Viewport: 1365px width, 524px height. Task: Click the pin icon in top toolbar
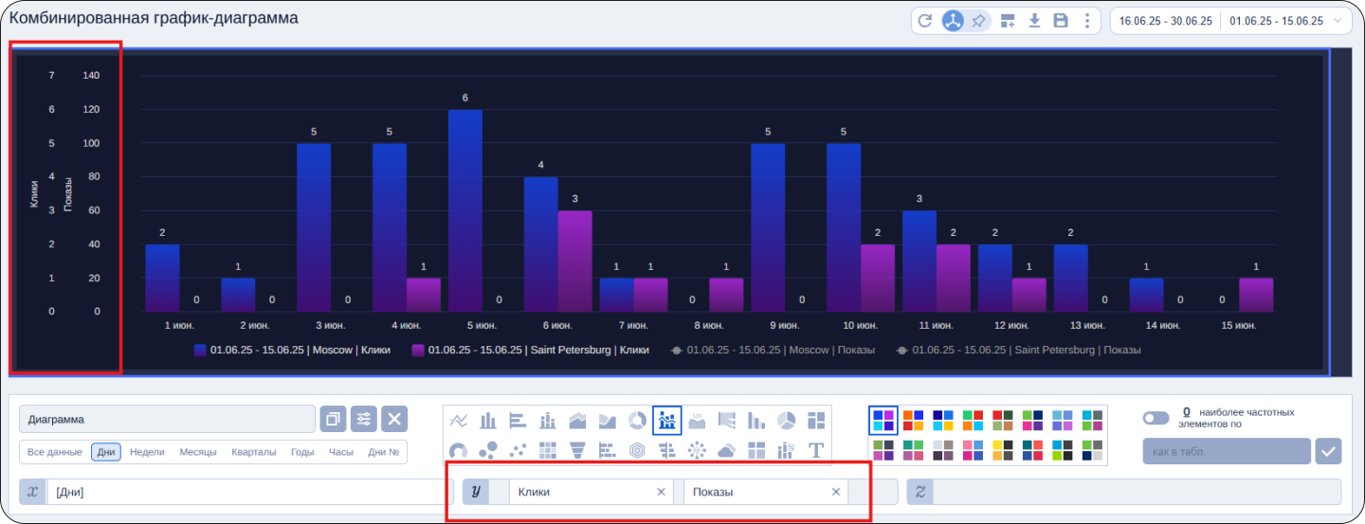point(978,21)
